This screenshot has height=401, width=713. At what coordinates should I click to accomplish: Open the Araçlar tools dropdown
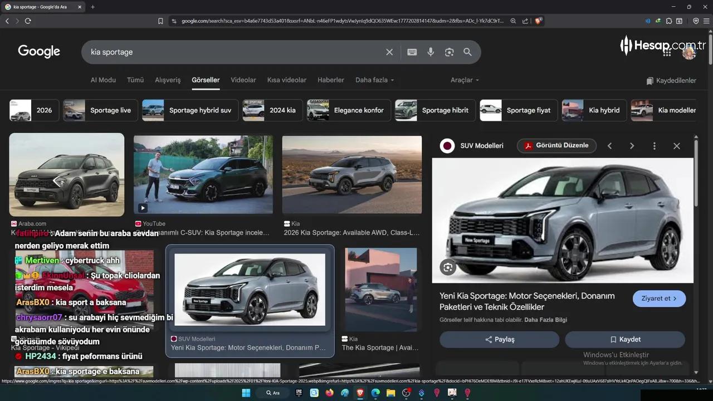point(464,80)
